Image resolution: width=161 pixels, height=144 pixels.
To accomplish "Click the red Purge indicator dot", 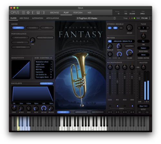I will (x=130, y=18).
